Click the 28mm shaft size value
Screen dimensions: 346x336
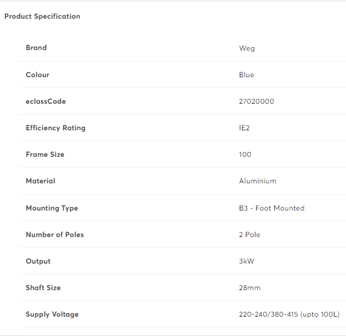250,288
